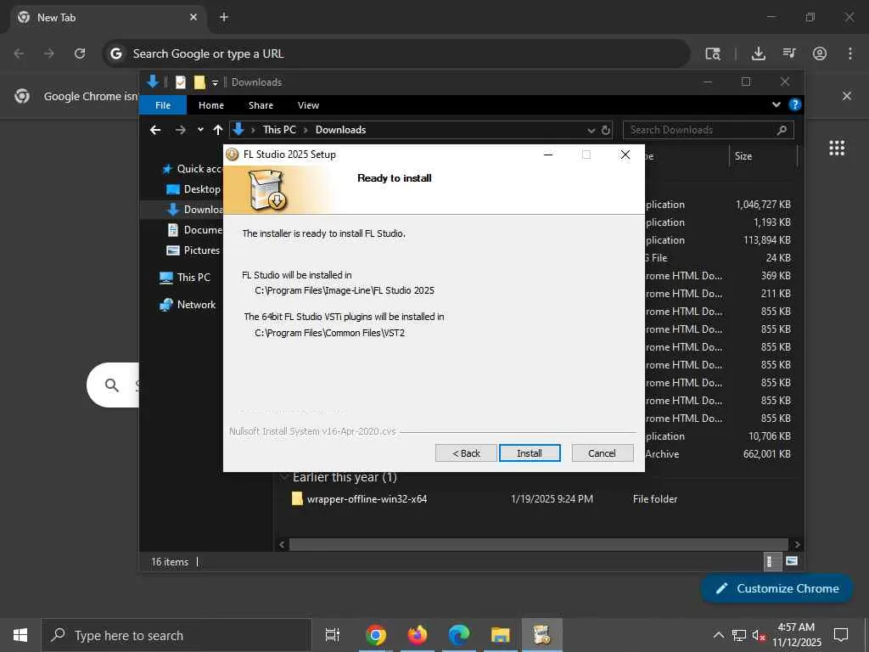Dismiss the Chrome default browser infobar

tap(847, 96)
